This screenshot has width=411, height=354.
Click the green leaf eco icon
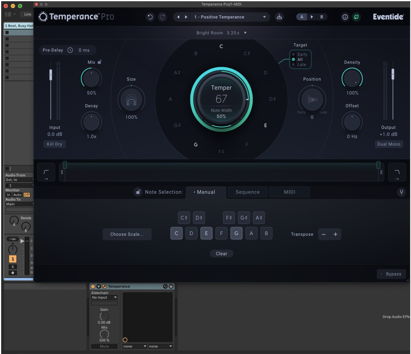coord(356,17)
